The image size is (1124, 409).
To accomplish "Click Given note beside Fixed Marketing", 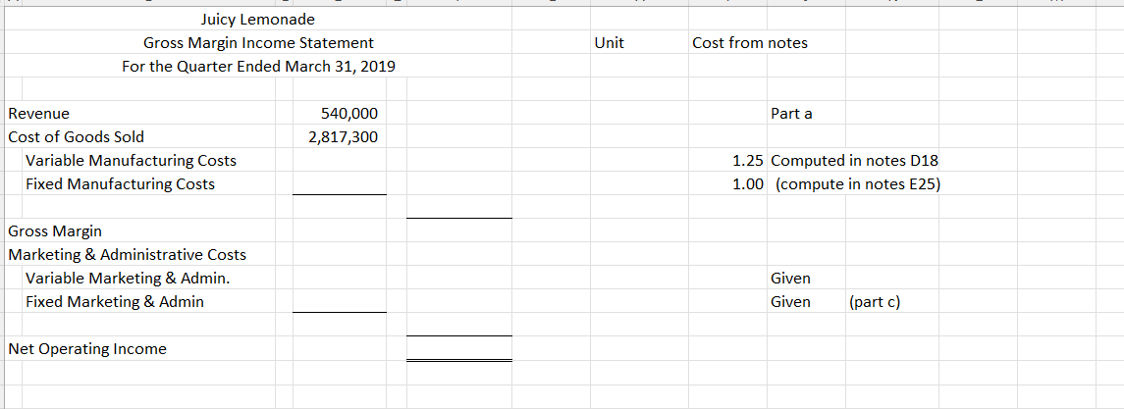I will click(x=790, y=301).
